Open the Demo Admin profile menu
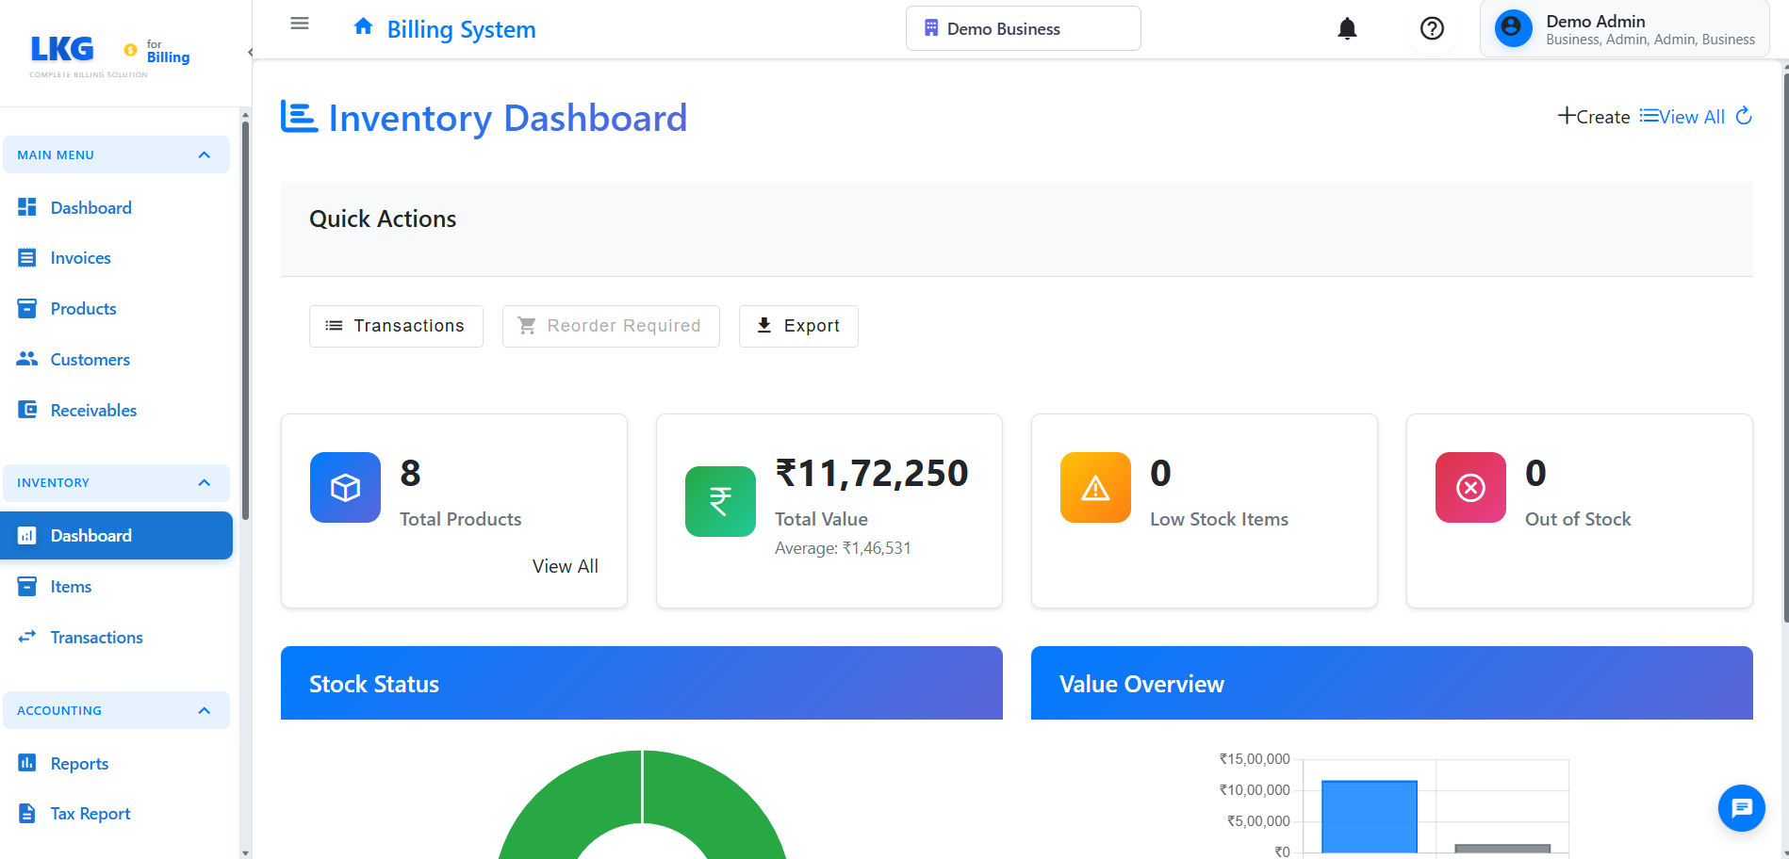 [1623, 28]
